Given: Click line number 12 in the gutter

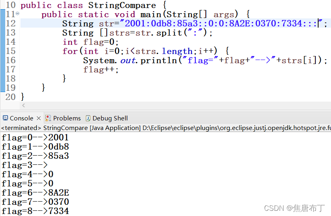Looking at the screenshot, I should pos(10,23).
